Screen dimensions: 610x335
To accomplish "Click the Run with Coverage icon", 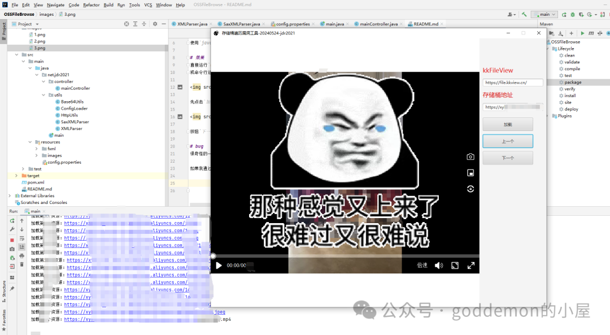I will (x=581, y=14).
